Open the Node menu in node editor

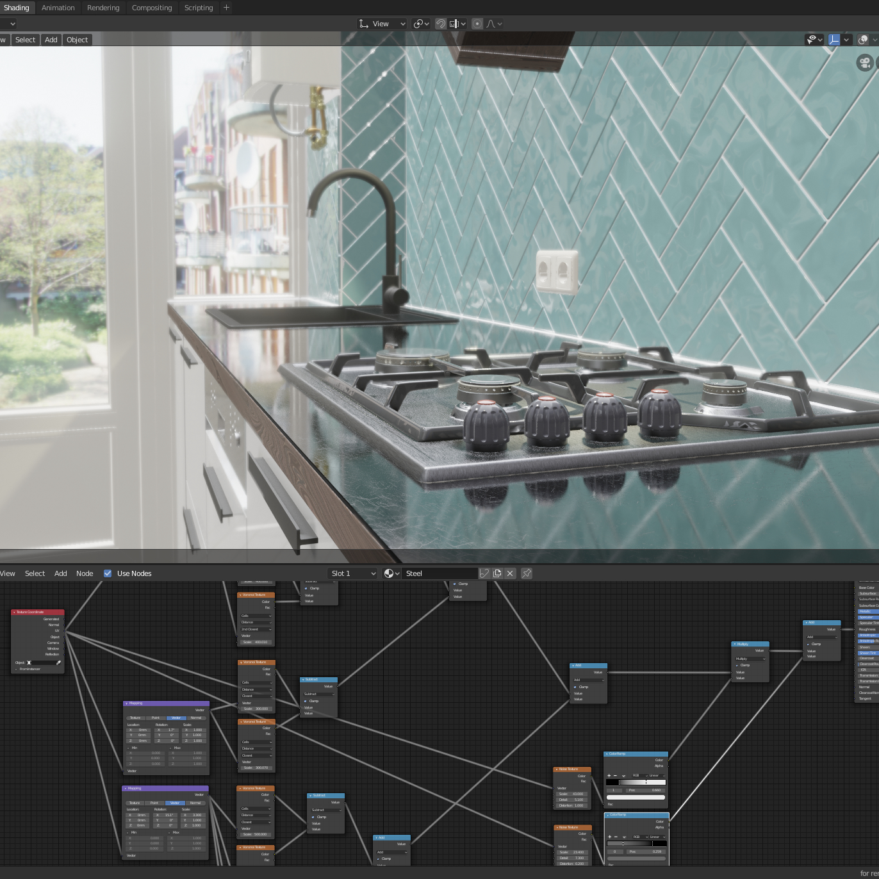[85, 573]
